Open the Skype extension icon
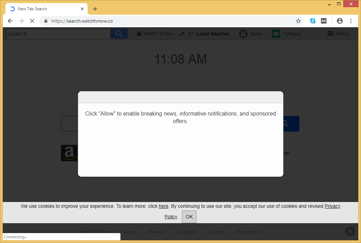This screenshot has height=243, width=361. (313, 21)
